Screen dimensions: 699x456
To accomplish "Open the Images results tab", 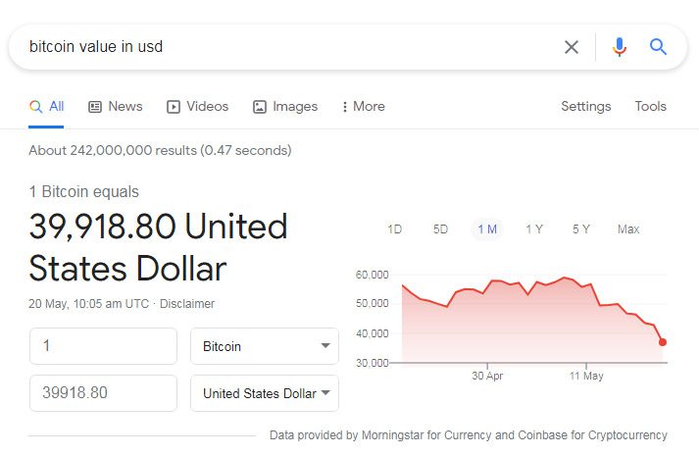I will pos(285,107).
